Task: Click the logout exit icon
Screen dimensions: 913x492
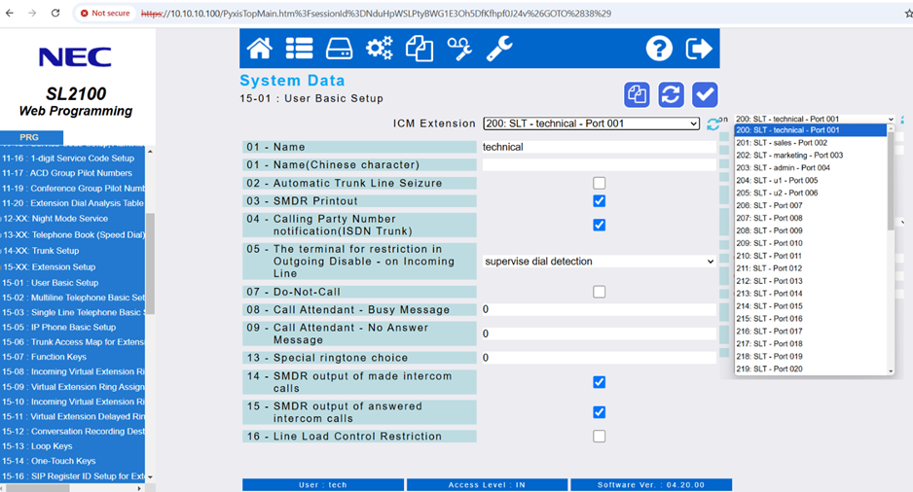Action: coord(699,49)
